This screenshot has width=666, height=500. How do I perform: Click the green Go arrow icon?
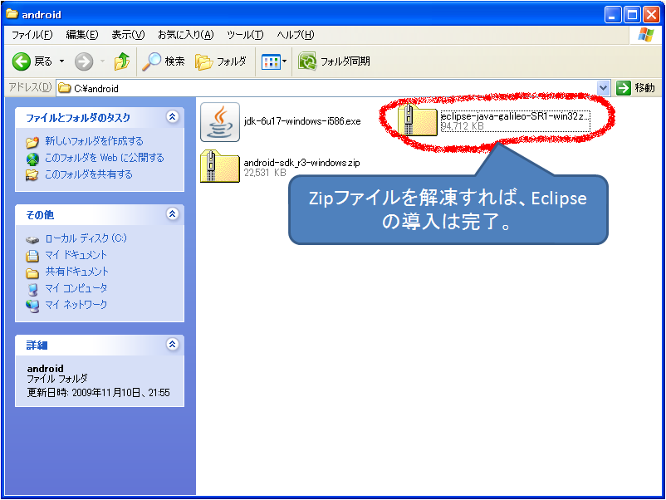point(623,88)
